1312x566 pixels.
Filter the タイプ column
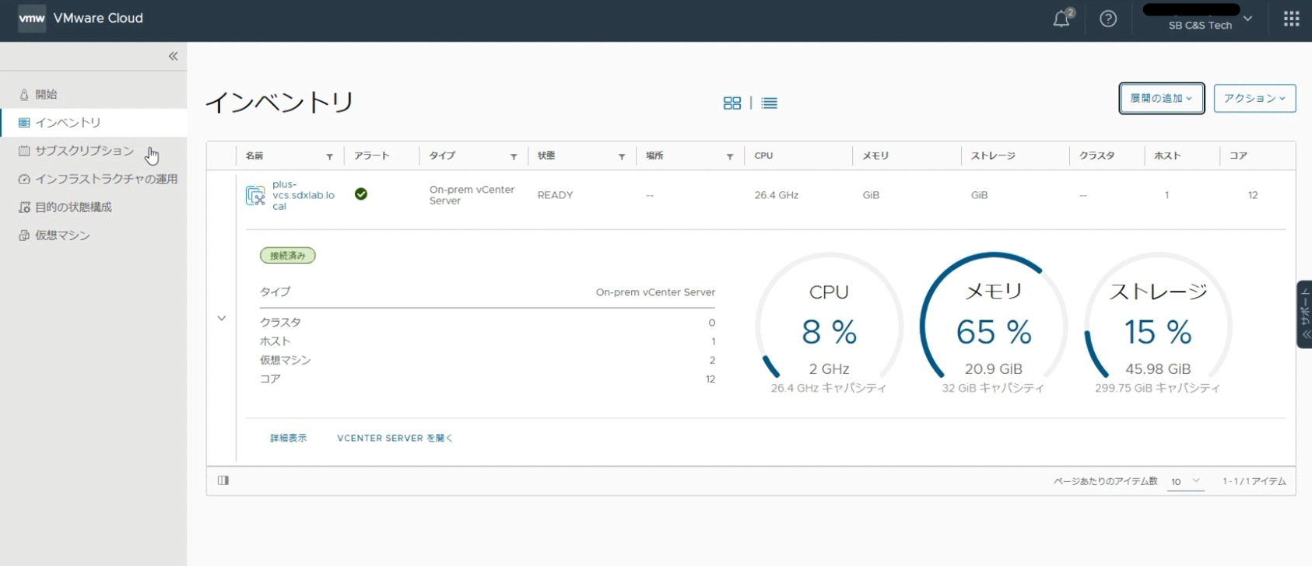click(514, 156)
